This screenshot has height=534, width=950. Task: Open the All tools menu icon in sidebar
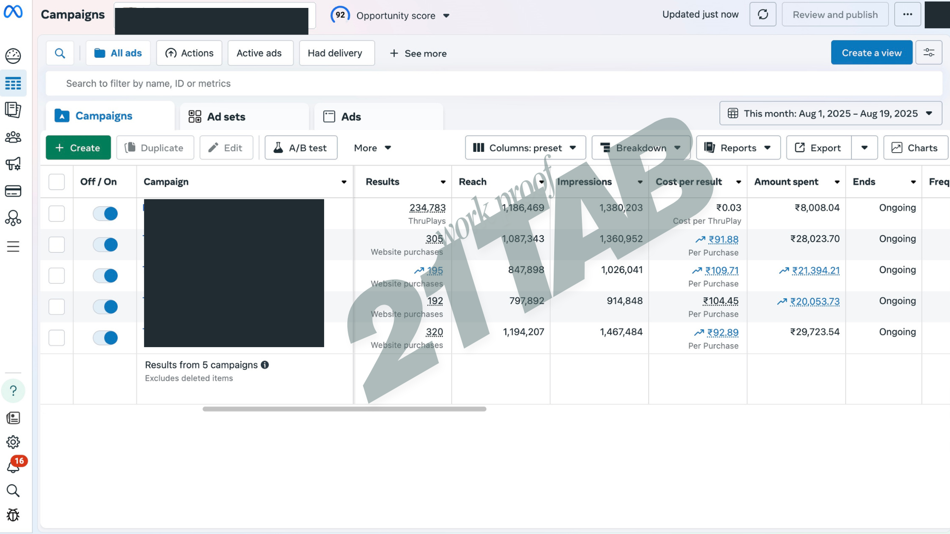click(13, 246)
